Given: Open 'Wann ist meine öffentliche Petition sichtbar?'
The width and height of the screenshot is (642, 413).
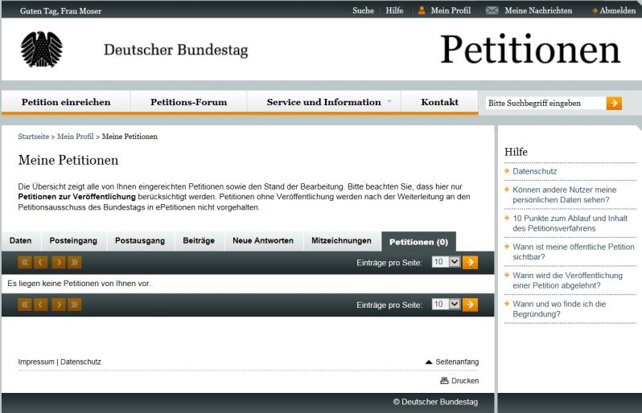Looking at the screenshot, I should pyautogui.click(x=573, y=251).
